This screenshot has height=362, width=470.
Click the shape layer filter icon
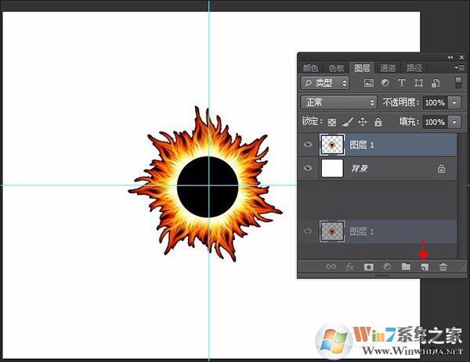click(419, 83)
